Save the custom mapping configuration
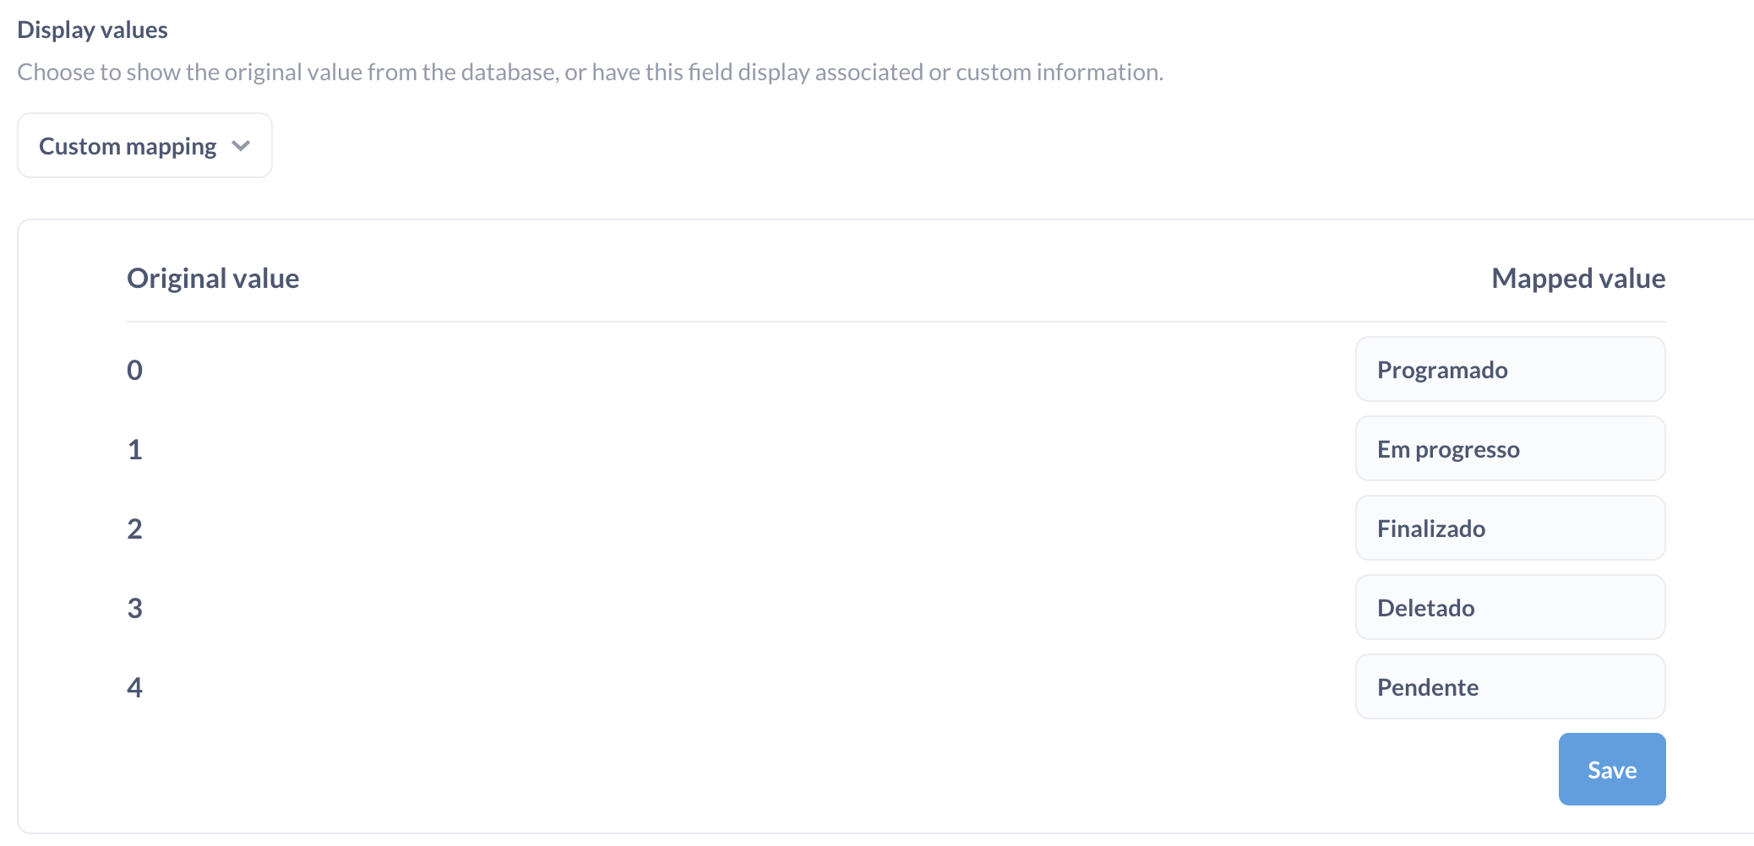 1610,768
